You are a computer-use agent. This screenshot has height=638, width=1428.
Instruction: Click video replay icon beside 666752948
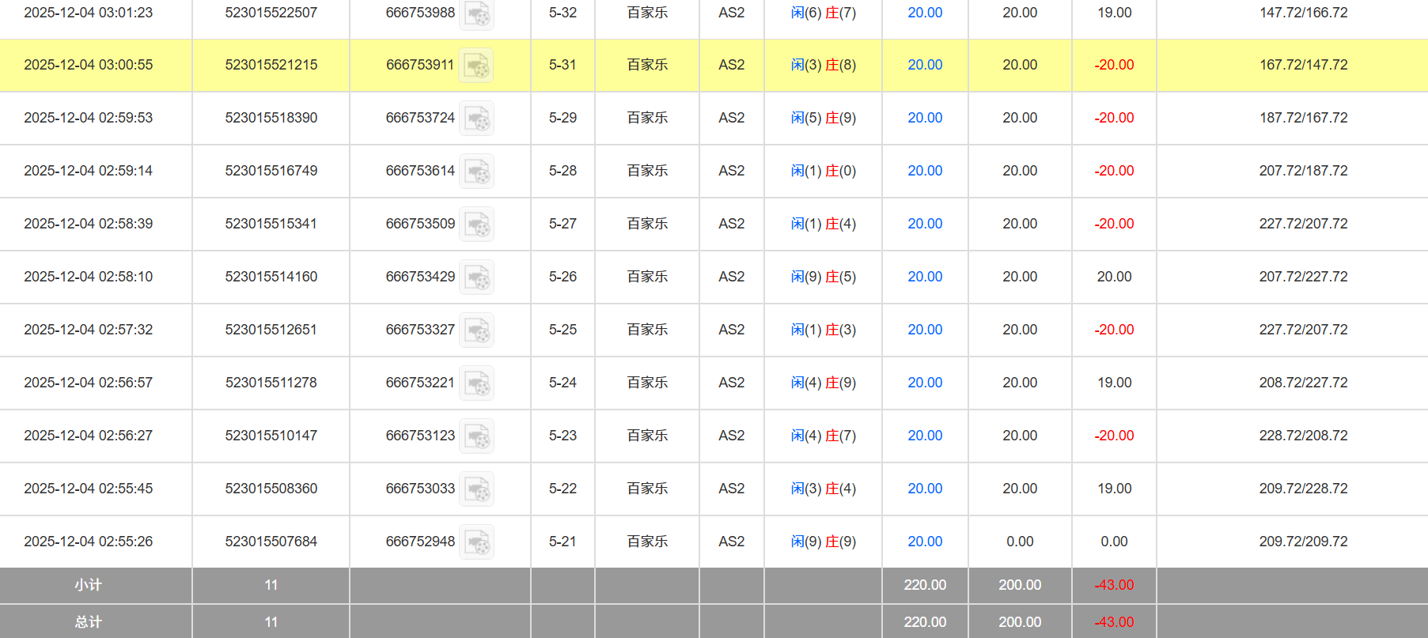tap(477, 542)
